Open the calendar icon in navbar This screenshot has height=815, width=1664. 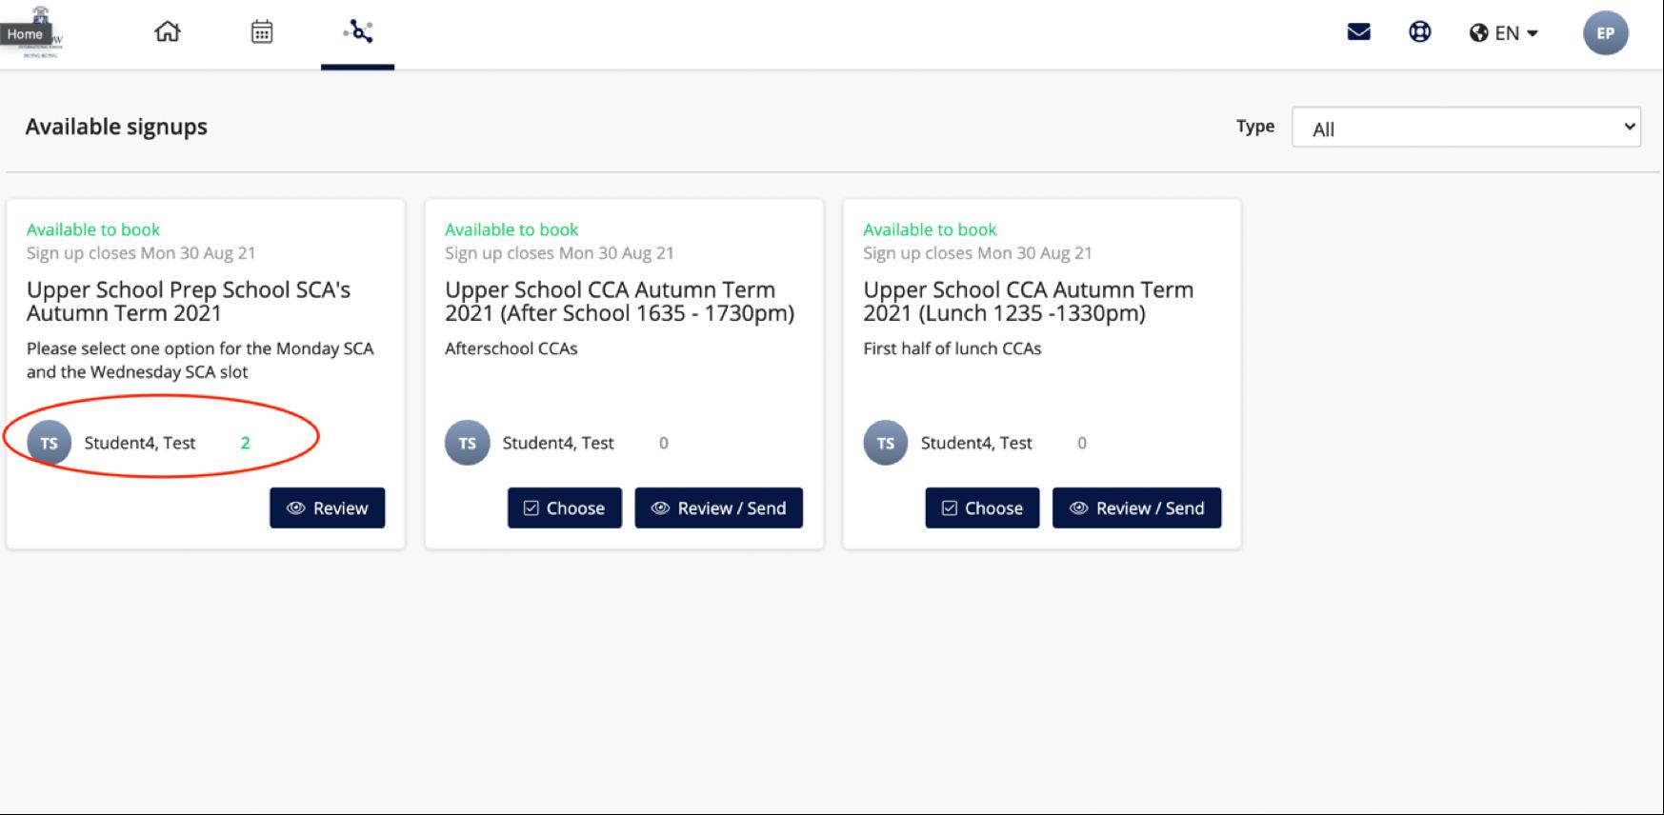(x=262, y=31)
